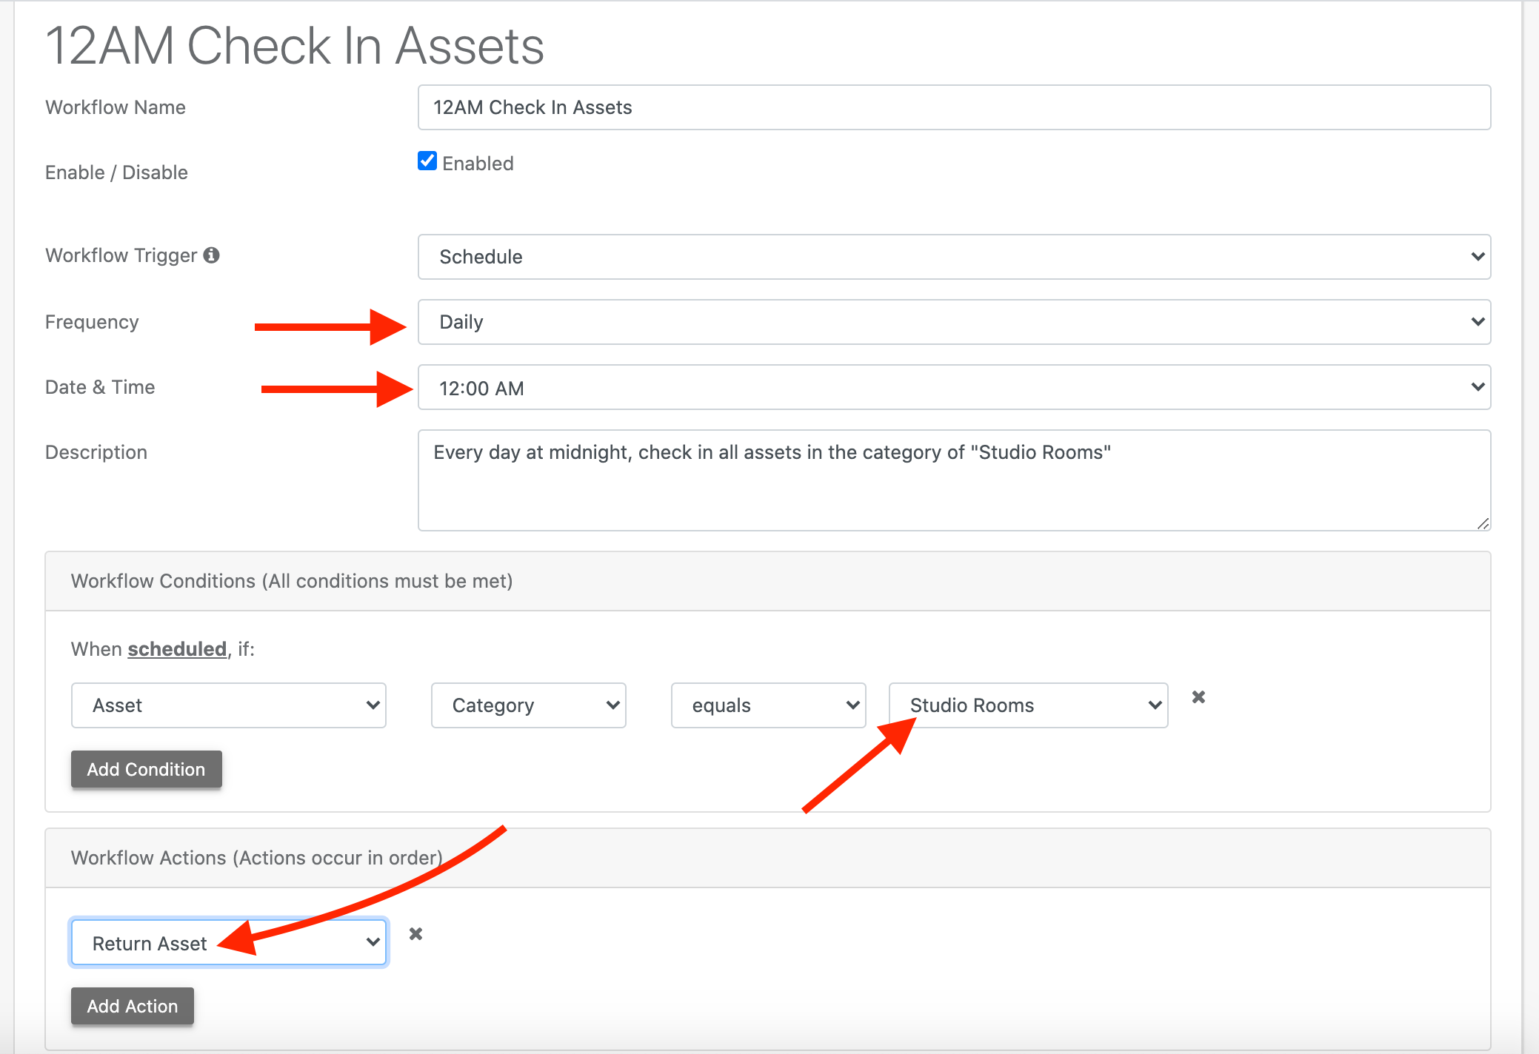The image size is (1539, 1054).
Task: Open the Studio Rooms value dropdown
Action: (x=1029, y=705)
